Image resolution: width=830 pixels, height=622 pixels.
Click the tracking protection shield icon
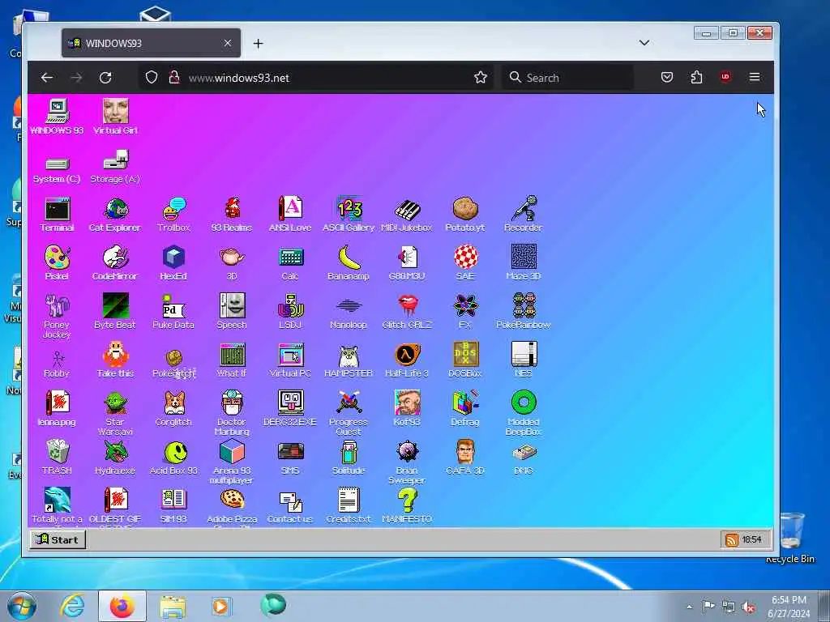[x=152, y=78]
